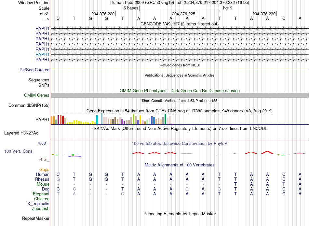Select the Mouse species label
Image resolution: width=309 pixels, height=226 pixels.
(43, 184)
